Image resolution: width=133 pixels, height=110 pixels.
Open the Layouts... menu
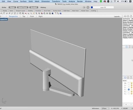[x=117, y=16]
